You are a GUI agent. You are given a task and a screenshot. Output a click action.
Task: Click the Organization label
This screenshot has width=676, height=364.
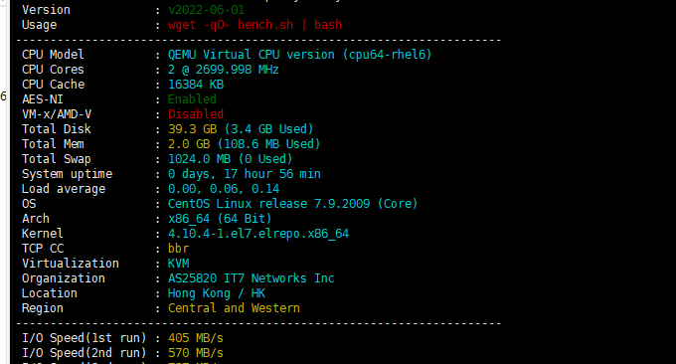pos(64,278)
